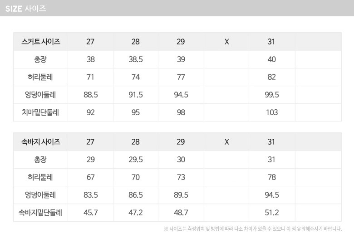Click size 28 in the 속바지 table header
The width and height of the screenshot is (354, 243).
135,142
